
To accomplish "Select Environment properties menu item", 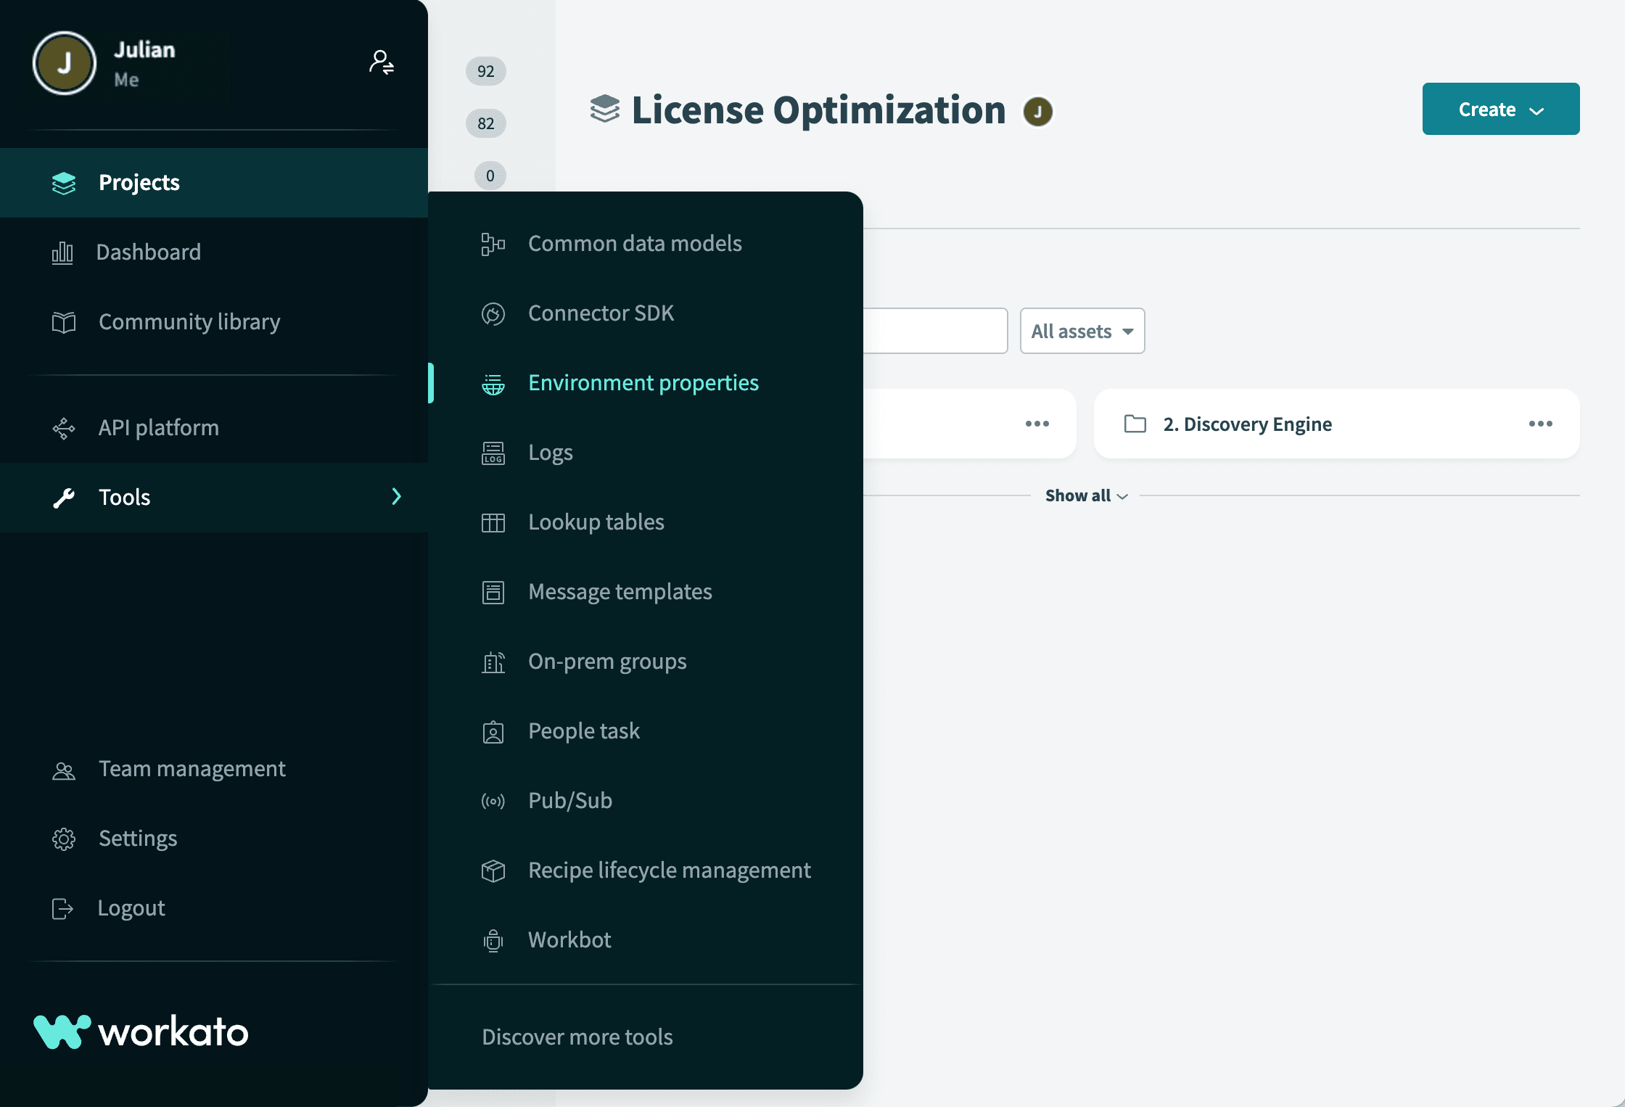I will pos(643,383).
